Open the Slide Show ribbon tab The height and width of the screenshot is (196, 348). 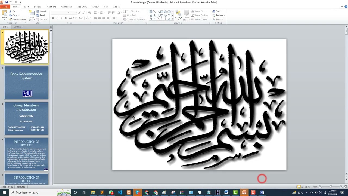pos(82,7)
